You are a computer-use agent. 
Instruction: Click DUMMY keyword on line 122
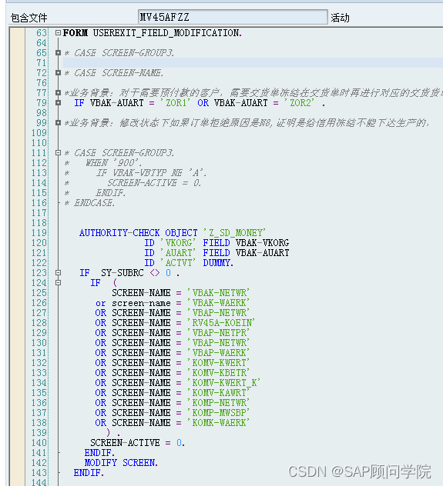(x=217, y=263)
